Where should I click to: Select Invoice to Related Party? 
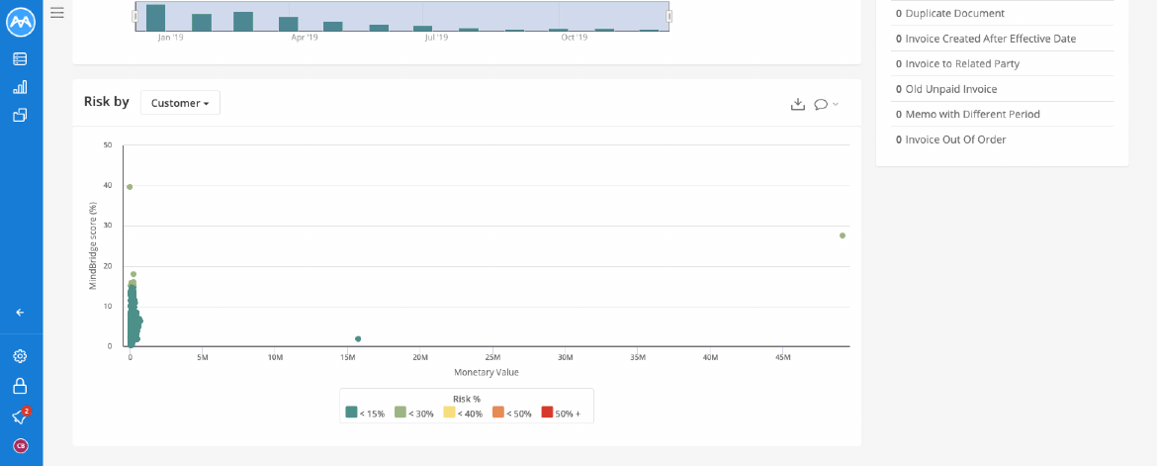pos(1002,63)
